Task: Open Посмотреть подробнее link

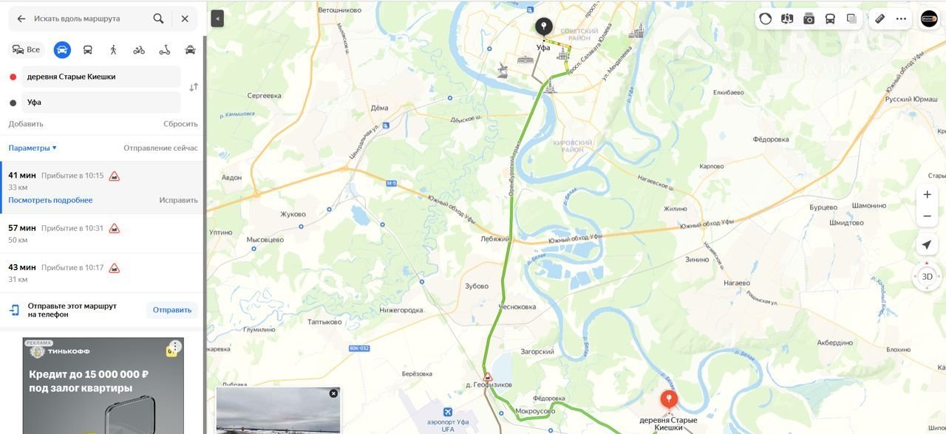Action: coord(50,200)
